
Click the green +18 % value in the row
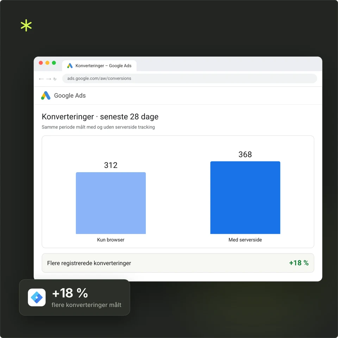pyautogui.click(x=299, y=263)
